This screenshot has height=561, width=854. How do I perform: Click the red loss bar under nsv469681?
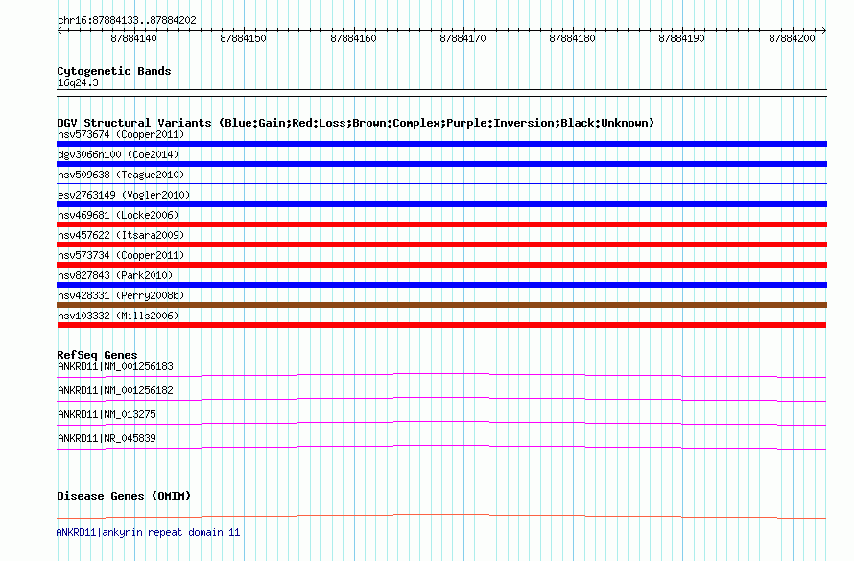(441, 224)
